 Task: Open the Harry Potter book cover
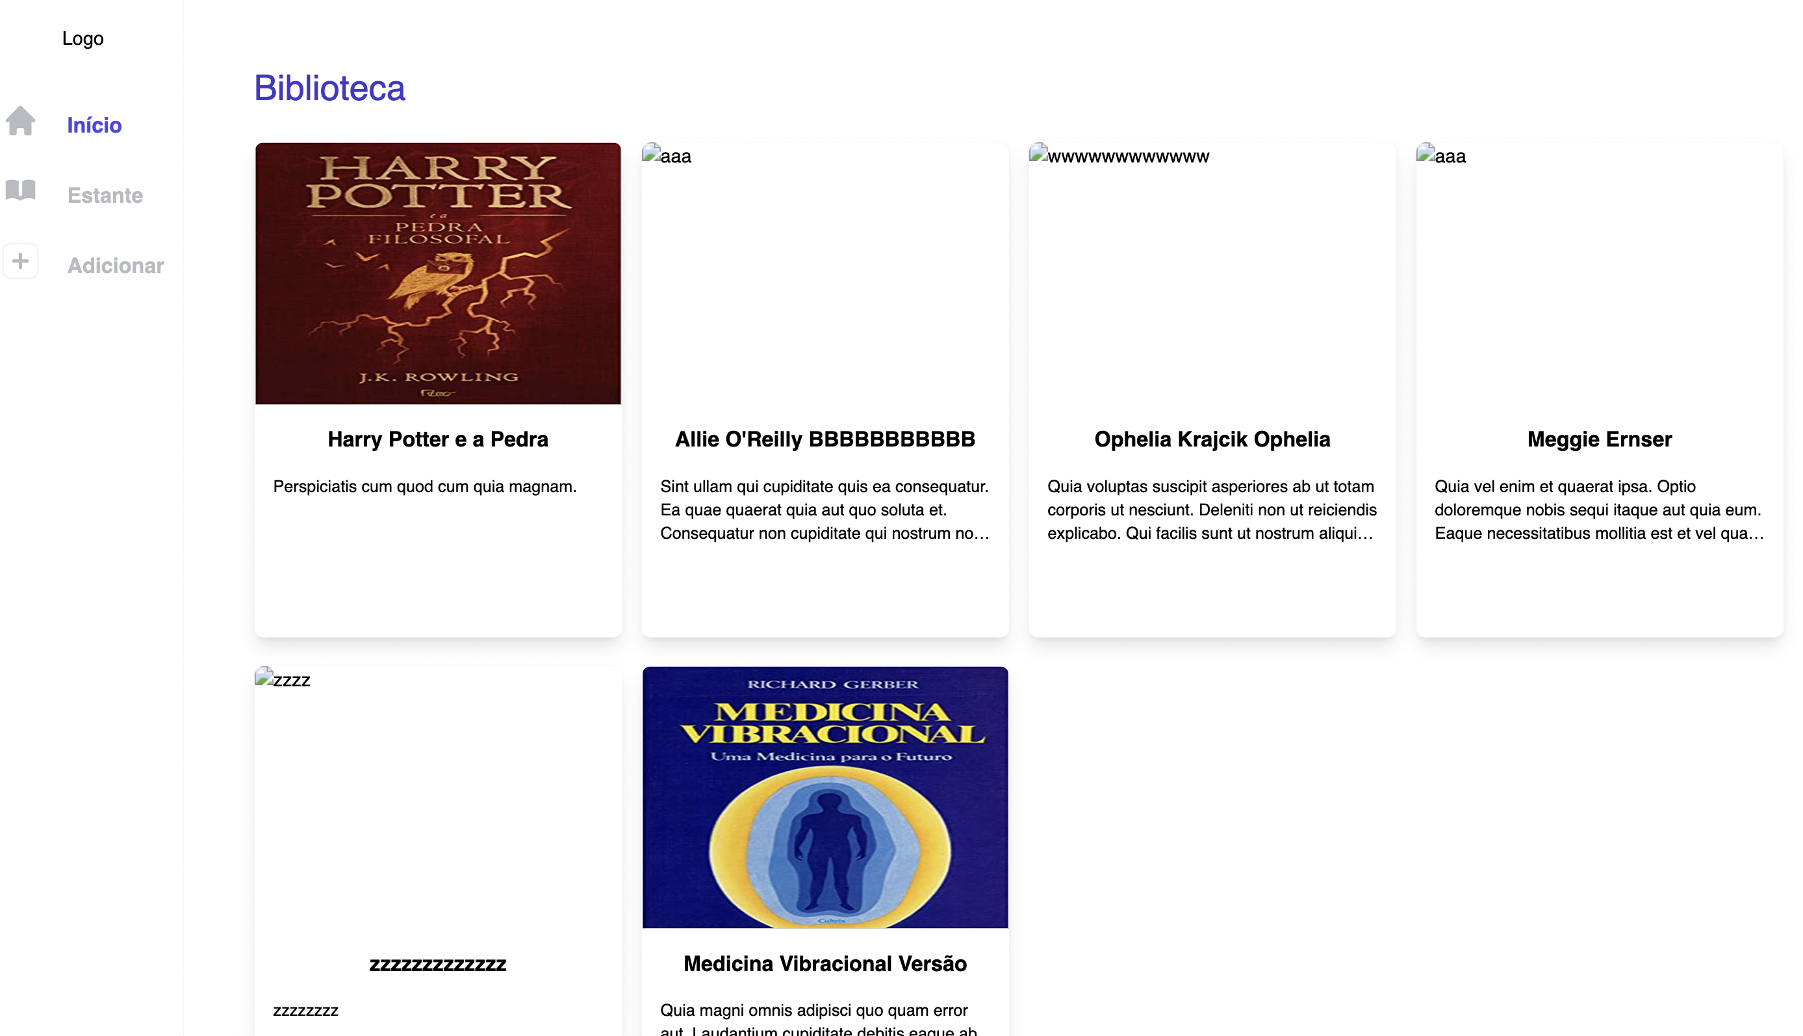[437, 273]
